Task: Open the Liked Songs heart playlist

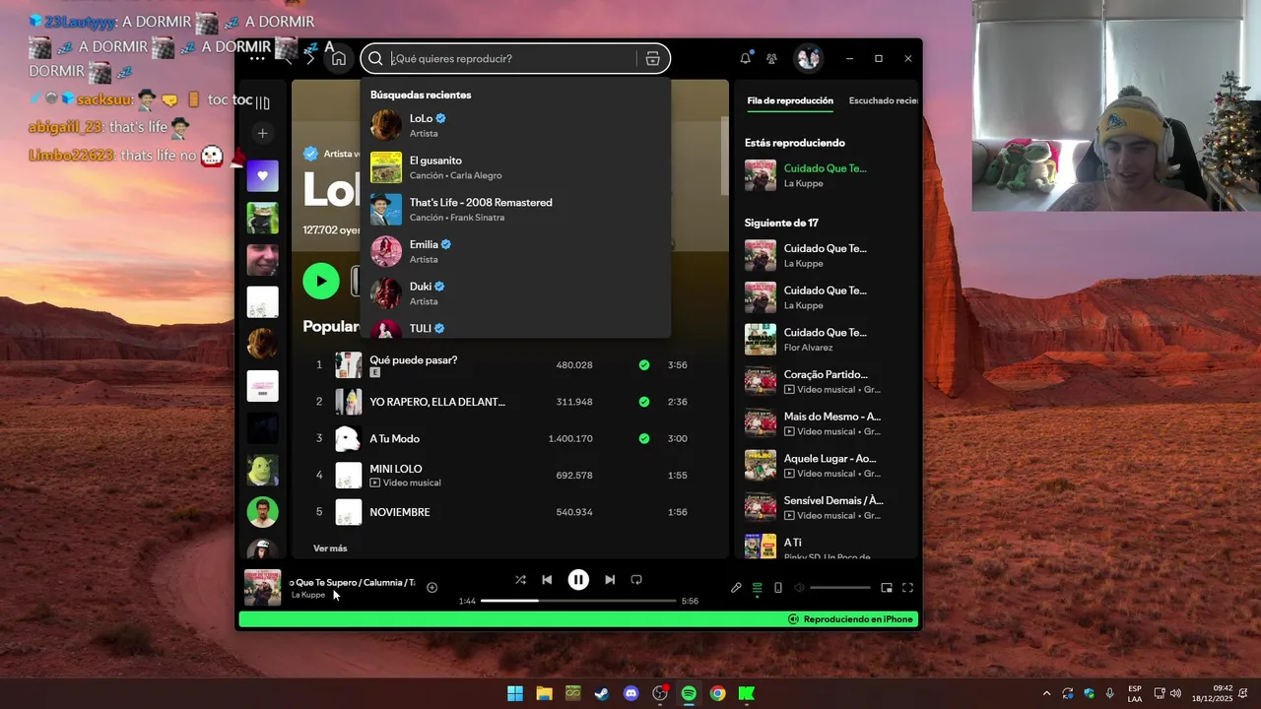Action: point(262,176)
